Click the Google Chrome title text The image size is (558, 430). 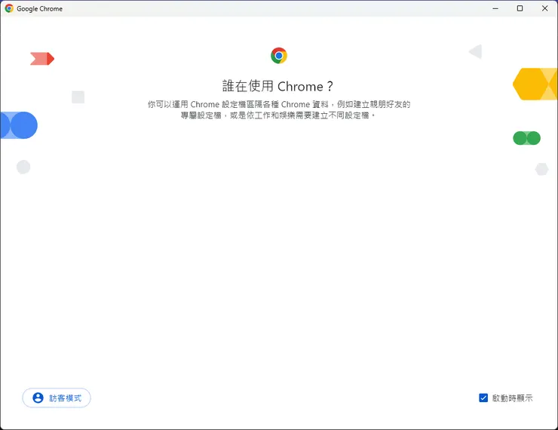point(39,8)
